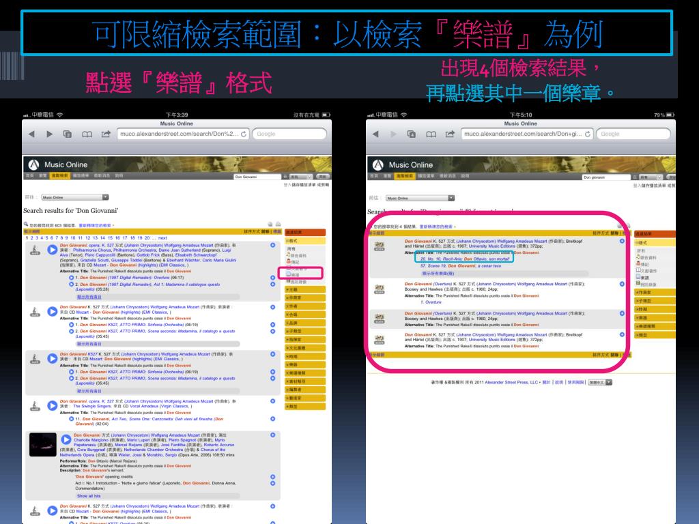Viewport: 699px width, 524px height.
Task: Play first result 'Don Giovanni, opera, K. 527'
Action: pyautogui.click(x=52, y=250)
